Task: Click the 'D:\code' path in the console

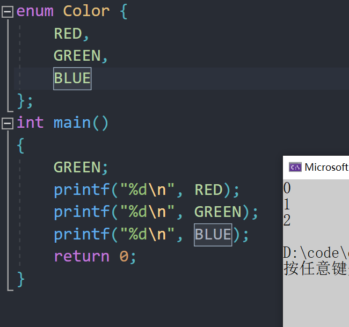Action: point(315,253)
